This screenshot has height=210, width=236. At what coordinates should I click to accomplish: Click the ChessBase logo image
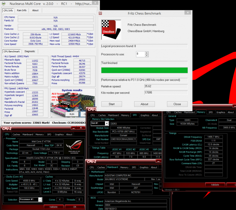(x=111, y=30)
